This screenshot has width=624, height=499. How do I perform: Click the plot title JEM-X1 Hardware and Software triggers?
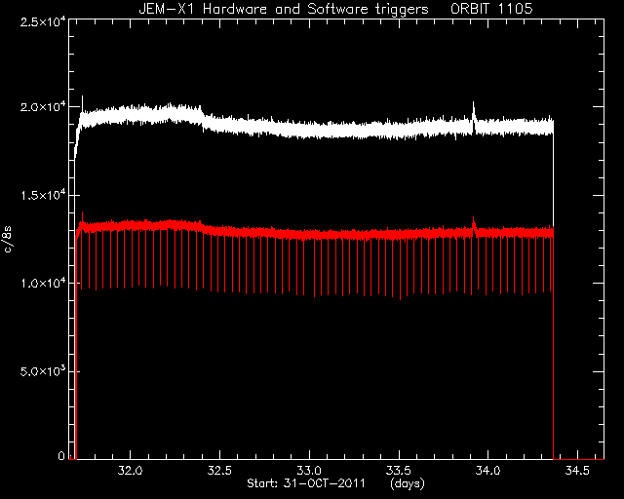284,9
